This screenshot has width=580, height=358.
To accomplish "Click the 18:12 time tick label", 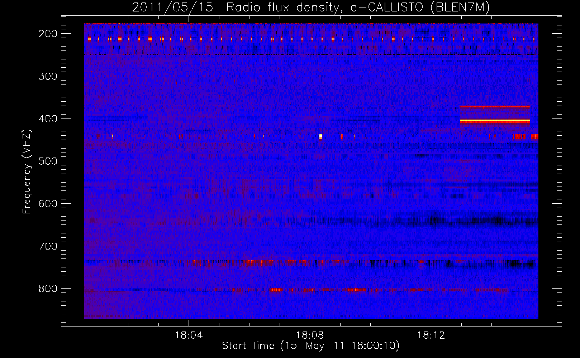I will click(x=431, y=335).
